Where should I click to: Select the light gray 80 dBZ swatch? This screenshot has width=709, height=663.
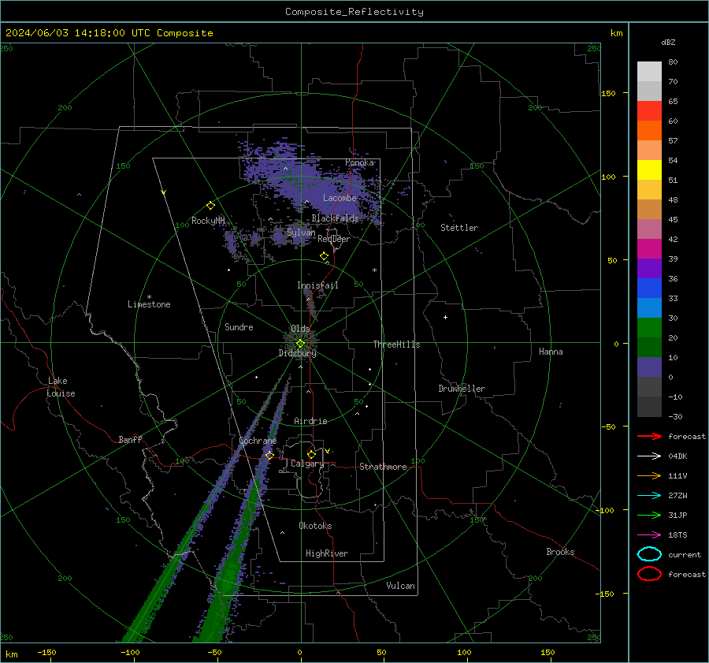(649, 71)
